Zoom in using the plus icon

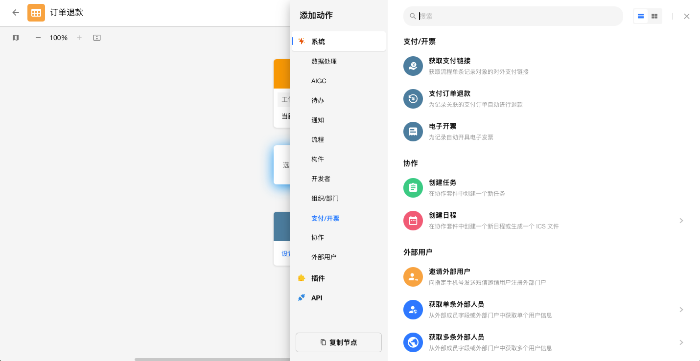[79, 38]
